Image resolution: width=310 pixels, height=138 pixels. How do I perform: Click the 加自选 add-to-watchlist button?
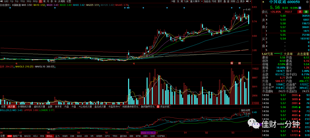point(207,1)
